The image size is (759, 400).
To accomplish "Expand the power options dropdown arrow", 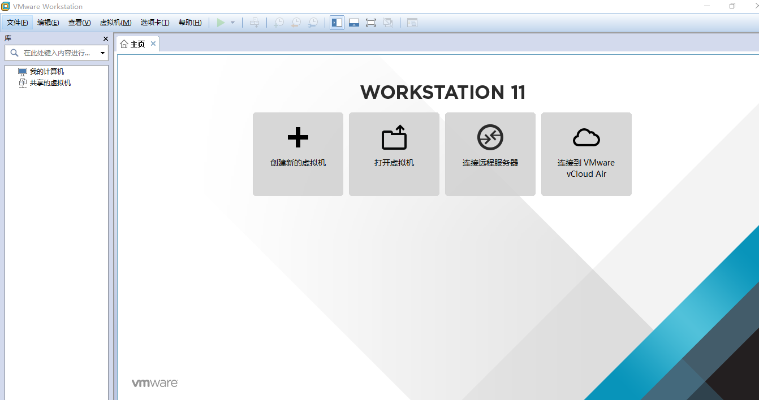I will (232, 23).
